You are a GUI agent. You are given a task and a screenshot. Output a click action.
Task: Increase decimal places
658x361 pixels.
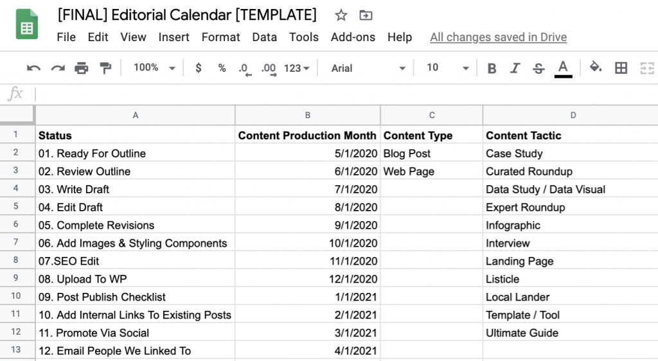269,69
